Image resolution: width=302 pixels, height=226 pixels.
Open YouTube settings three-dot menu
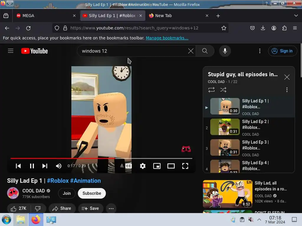(260, 51)
